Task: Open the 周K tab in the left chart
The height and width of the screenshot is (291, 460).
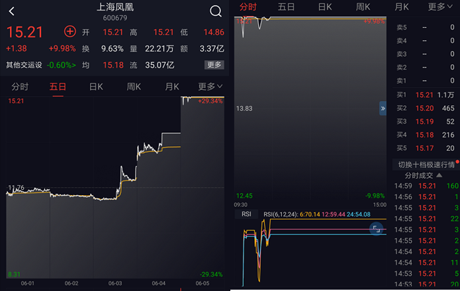Action: (x=134, y=87)
